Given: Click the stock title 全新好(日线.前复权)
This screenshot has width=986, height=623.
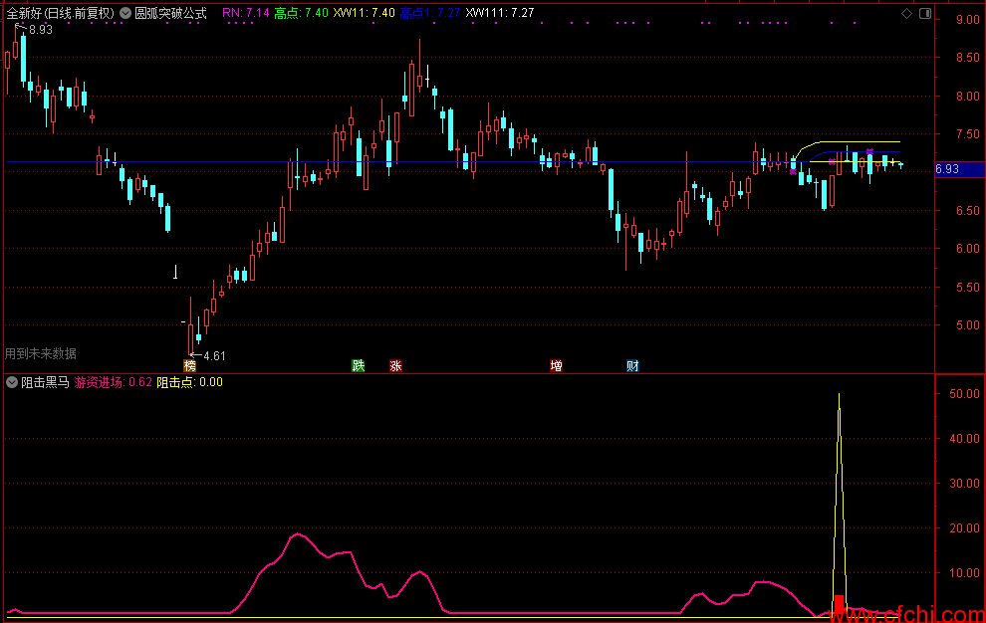Looking at the screenshot, I should (x=61, y=13).
